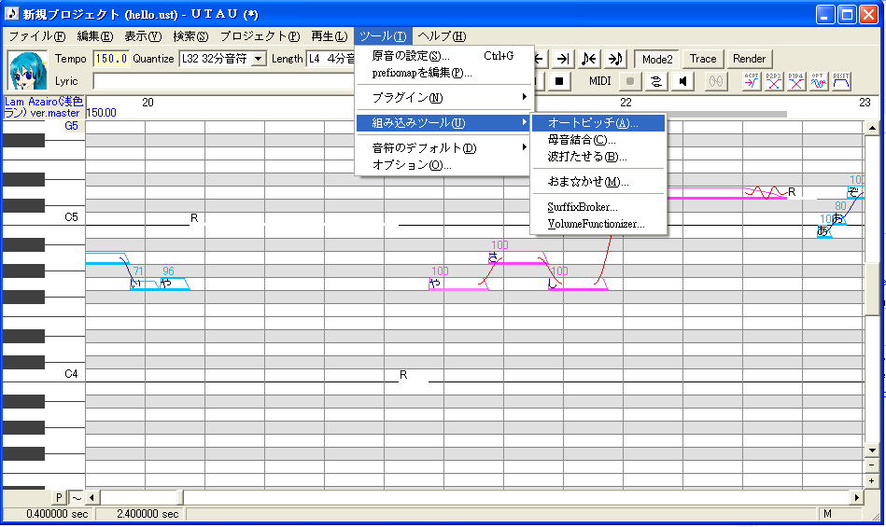Open the Quantize dropdown list

[x=259, y=59]
